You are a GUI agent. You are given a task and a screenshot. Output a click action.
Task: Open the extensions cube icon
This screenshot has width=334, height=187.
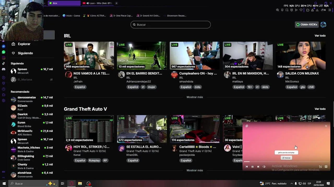(308, 10)
